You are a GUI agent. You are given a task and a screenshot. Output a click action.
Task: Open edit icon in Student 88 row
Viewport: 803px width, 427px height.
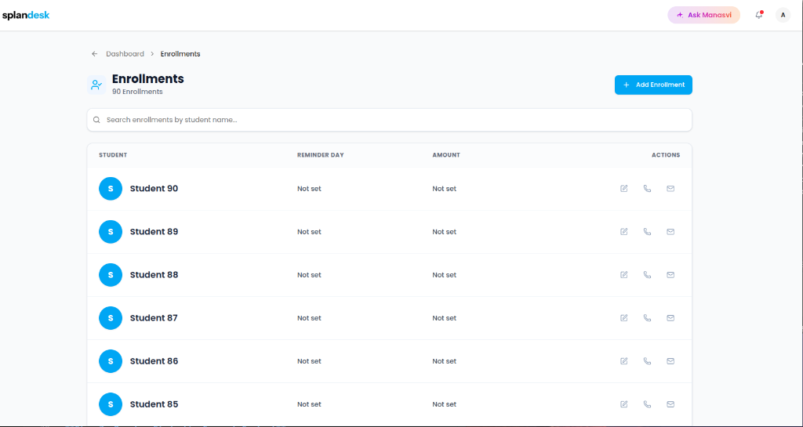point(623,274)
